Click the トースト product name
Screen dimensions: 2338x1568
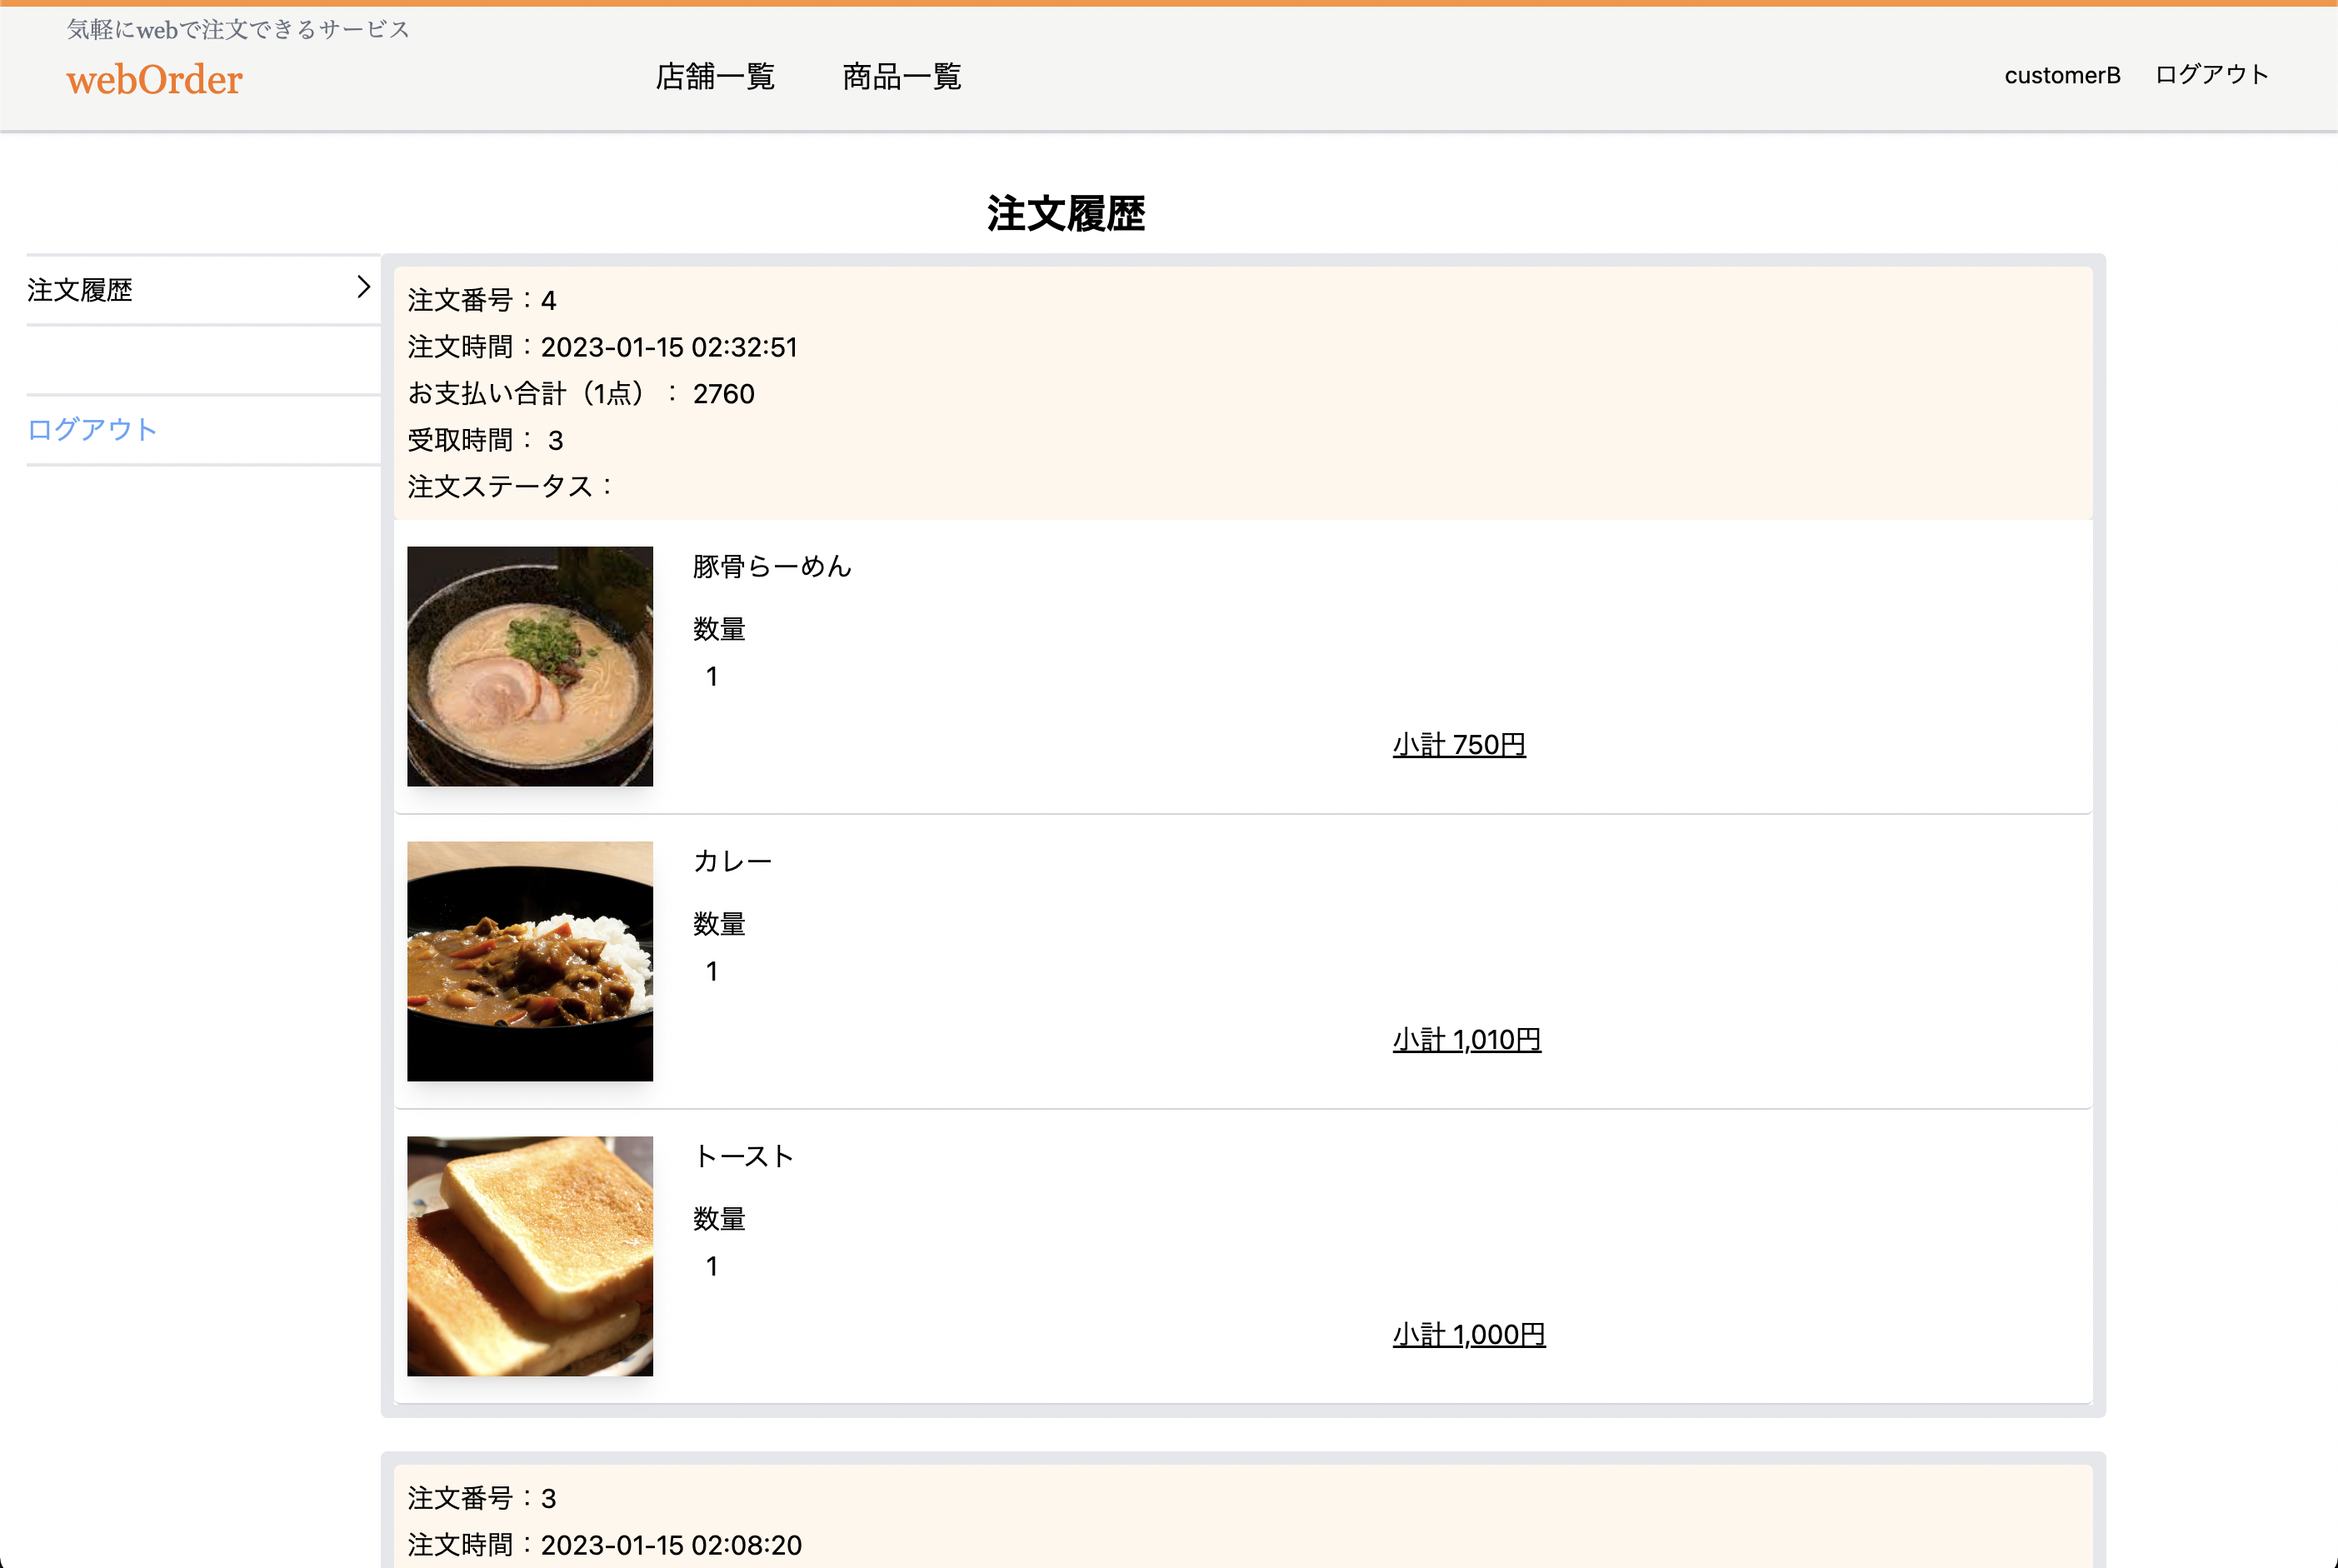[x=744, y=1156]
